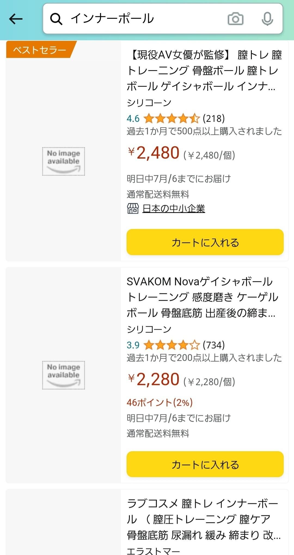Viewport: 294px width, 555px height.
Task: Tap the SVAKOM product placeholder thumbnail
Action: (63, 375)
